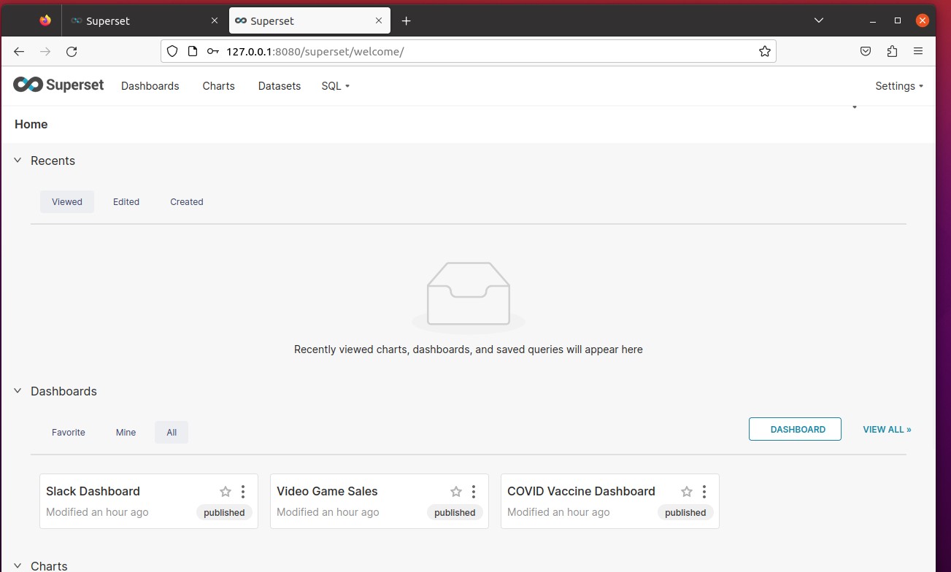This screenshot has width=951, height=572.
Task: Open the Pocket save icon
Action: pos(865,51)
